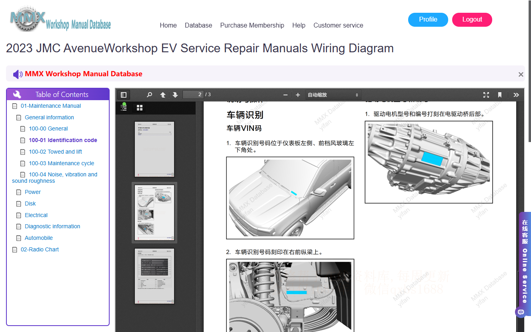Click the Profile button
The image size is (531, 332).
(428, 20)
